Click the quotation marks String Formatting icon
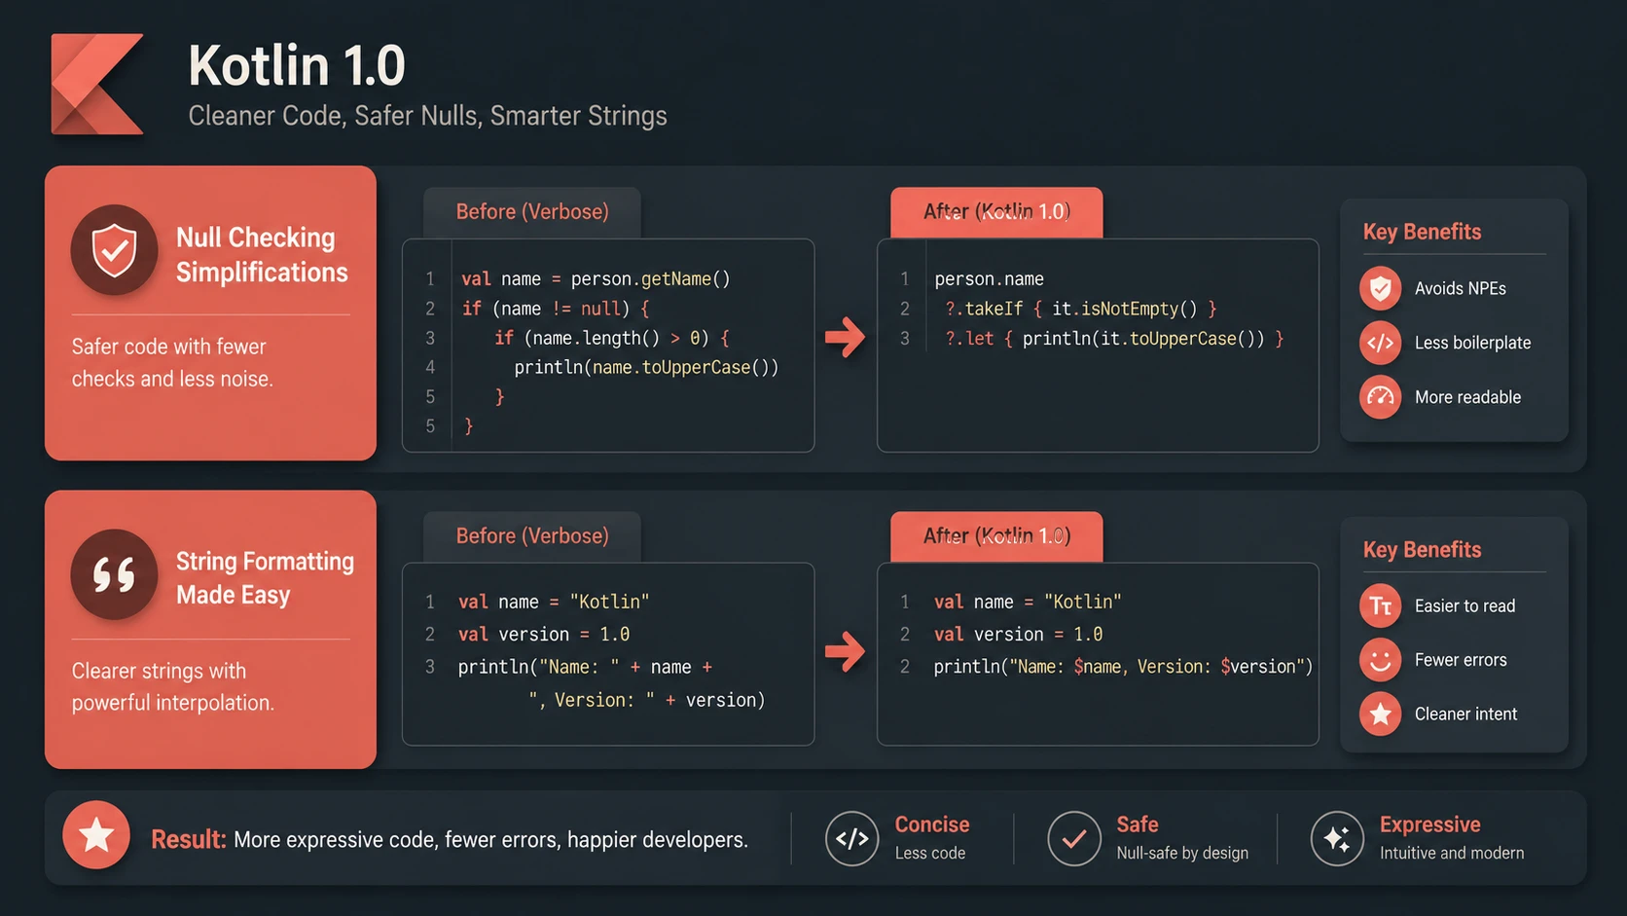The height and width of the screenshot is (916, 1627). (115, 574)
